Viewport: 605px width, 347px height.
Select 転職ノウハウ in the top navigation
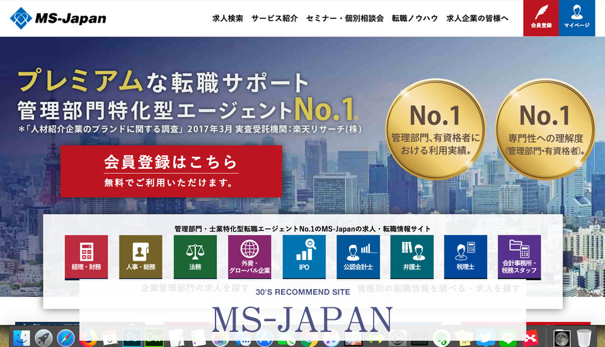tap(415, 18)
